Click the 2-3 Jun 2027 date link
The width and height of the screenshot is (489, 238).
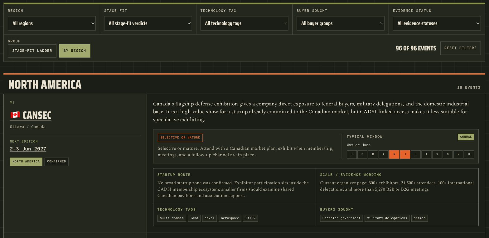coord(28,149)
